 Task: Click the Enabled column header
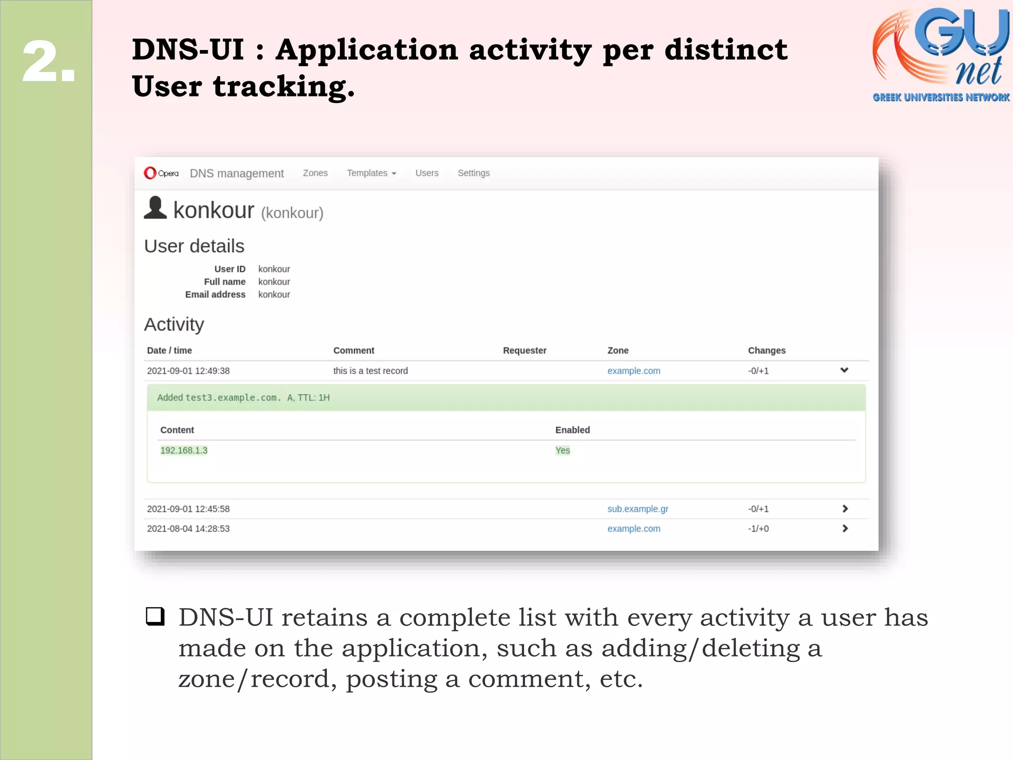coord(572,430)
